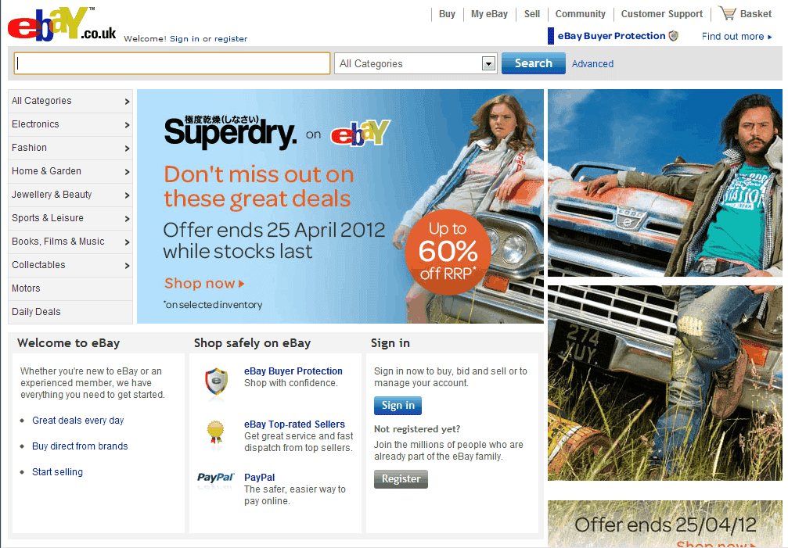Expand the Fashion category arrow
The width and height of the screenshot is (788, 548).
[127, 148]
